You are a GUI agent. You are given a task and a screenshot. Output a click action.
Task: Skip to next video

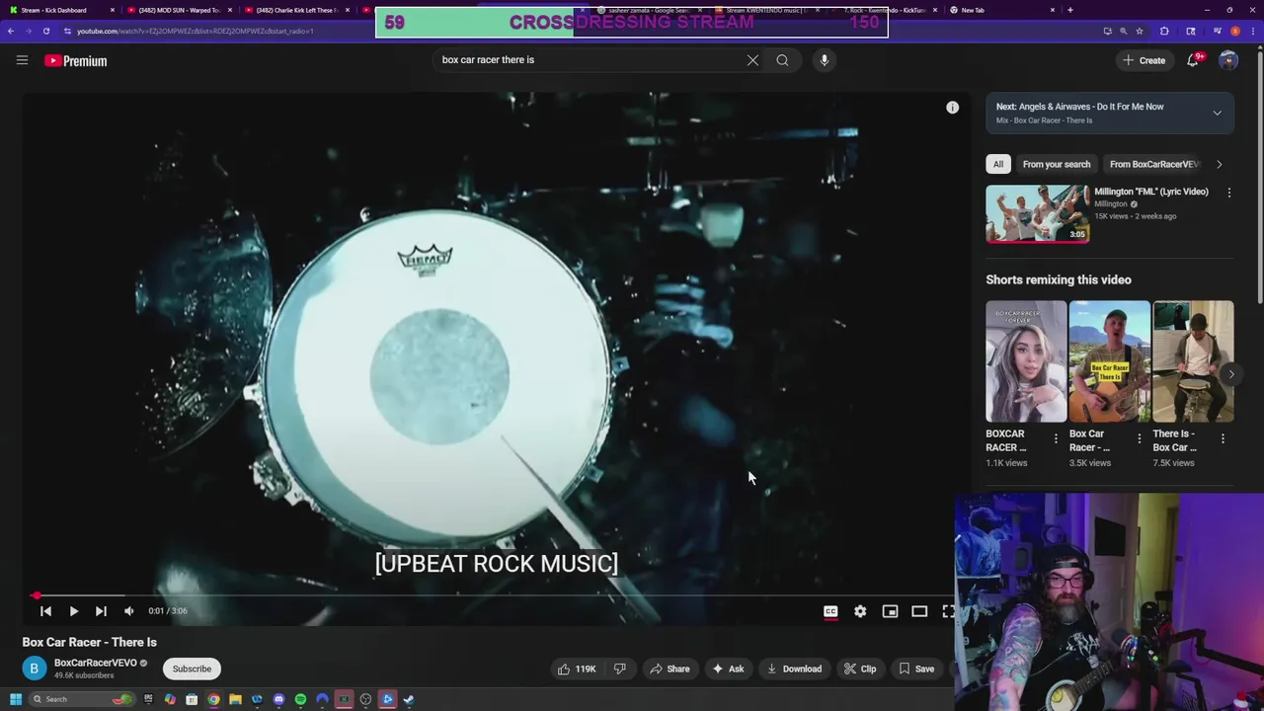tap(101, 611)
